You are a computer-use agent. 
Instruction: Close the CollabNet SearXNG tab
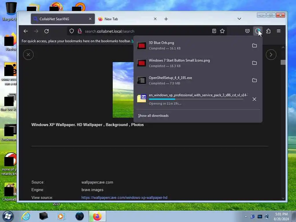[x=90, y=19]
